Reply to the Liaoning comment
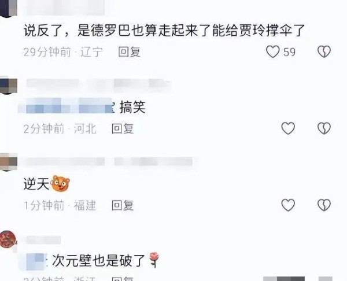 [x=129, y=52]
